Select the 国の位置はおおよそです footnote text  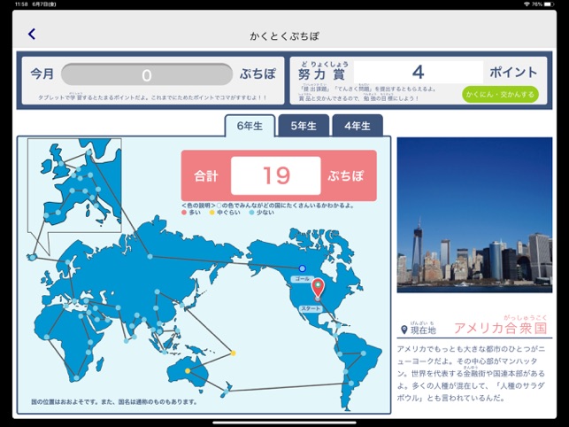115,402
